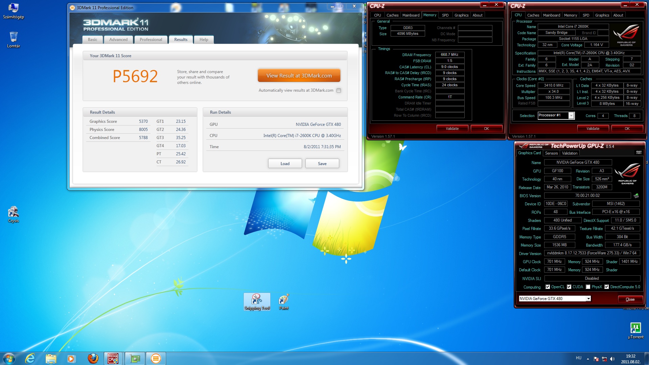Enable automatic viewing of results at 3DMark.com
Image resolution: width=649 pixels, height=365 pixels.
coord(339,90)
